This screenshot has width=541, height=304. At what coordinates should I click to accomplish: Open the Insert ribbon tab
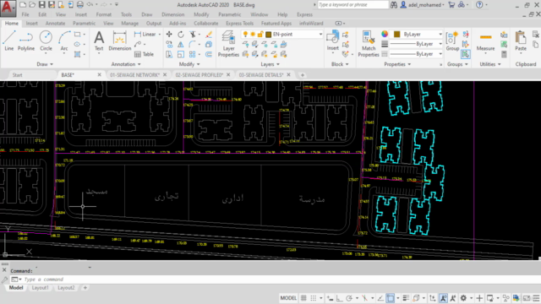click(32, 24)
